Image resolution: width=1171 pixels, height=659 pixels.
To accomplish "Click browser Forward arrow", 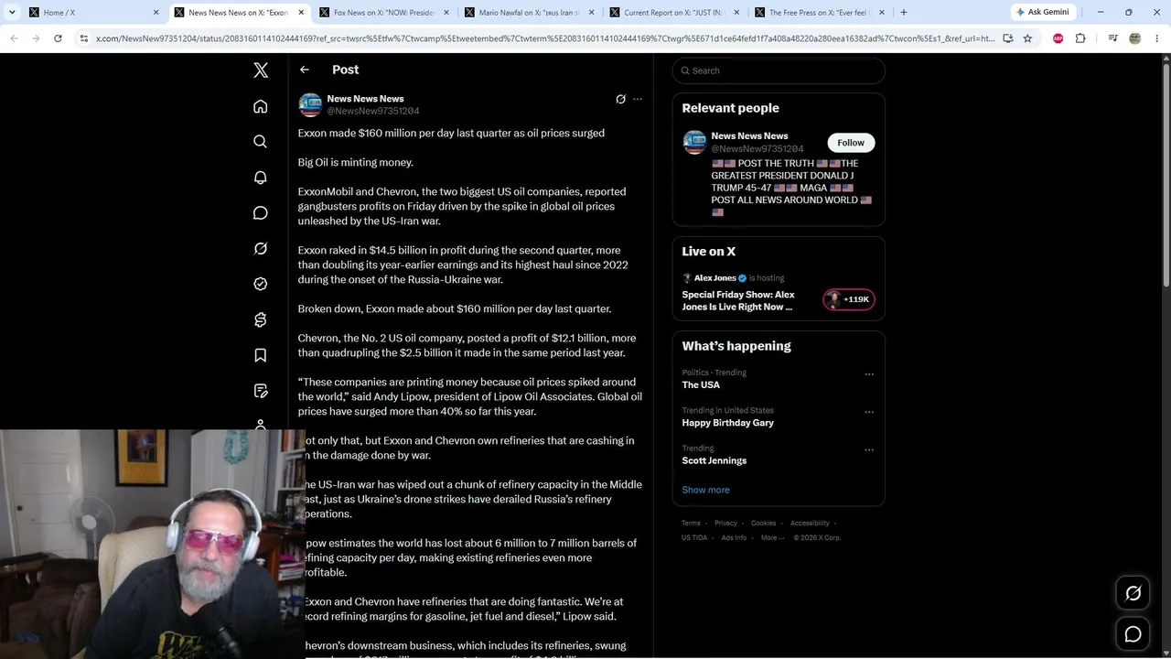I will [36, 38].
